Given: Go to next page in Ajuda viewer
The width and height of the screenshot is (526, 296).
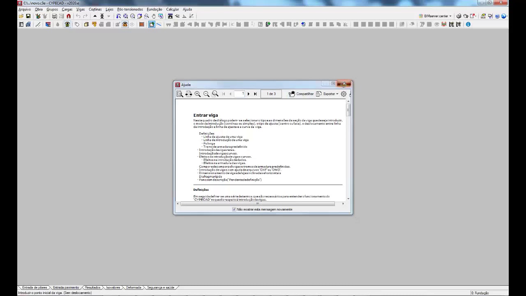Looking at the screenshot, I should (248, 94).
